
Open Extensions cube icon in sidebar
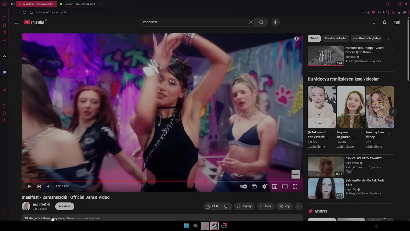(4, 113)
